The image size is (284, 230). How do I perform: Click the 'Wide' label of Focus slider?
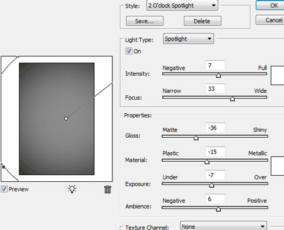(x=261, y=91)
